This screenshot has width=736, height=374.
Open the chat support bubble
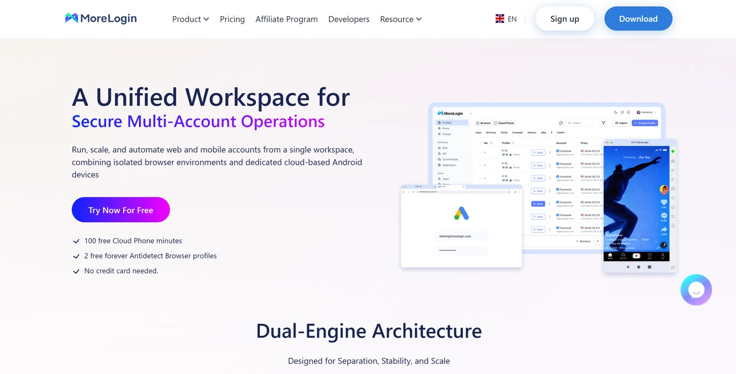point(696,290)
